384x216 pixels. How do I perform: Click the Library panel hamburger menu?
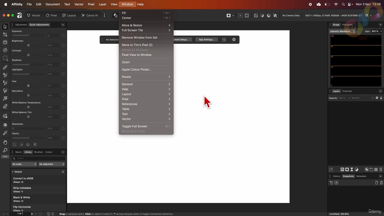click(63, 172)
